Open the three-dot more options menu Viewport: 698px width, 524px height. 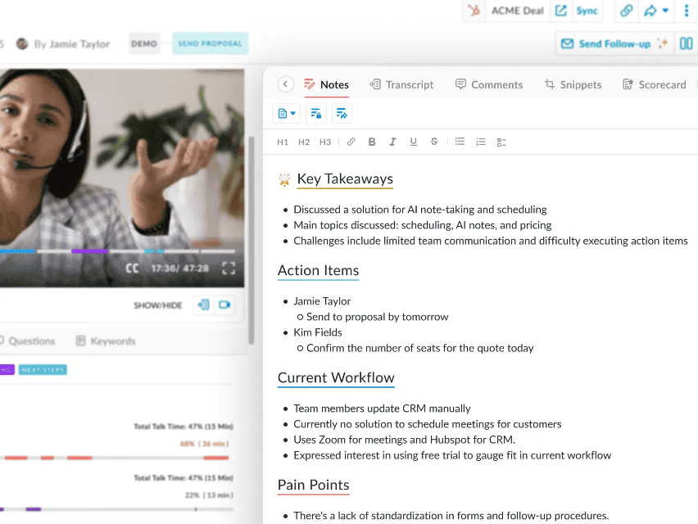pyautogui.click(x=686, y=10)
